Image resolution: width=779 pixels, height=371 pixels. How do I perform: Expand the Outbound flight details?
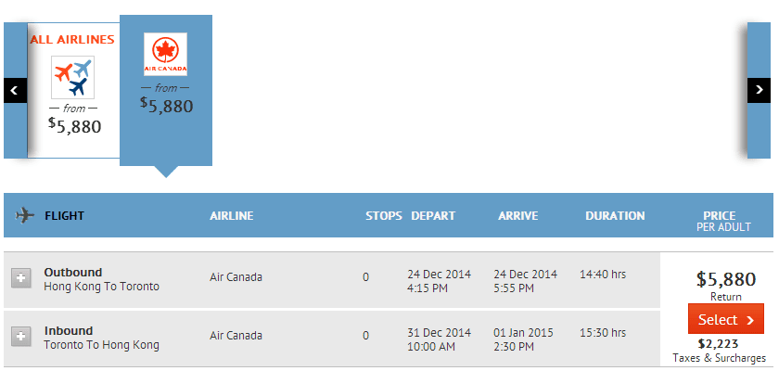click(21, 277)
